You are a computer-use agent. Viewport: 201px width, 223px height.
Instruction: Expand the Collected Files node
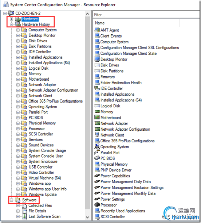click(18, 205)
